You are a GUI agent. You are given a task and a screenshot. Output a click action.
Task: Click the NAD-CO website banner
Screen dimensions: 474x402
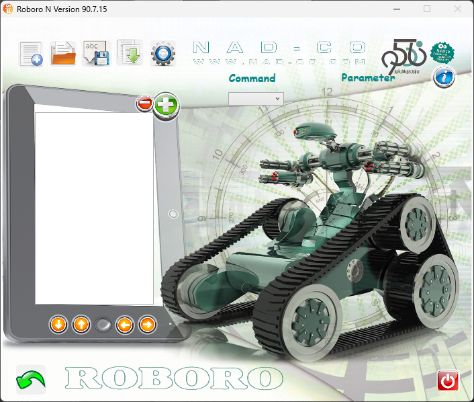(x=279, y=52)
